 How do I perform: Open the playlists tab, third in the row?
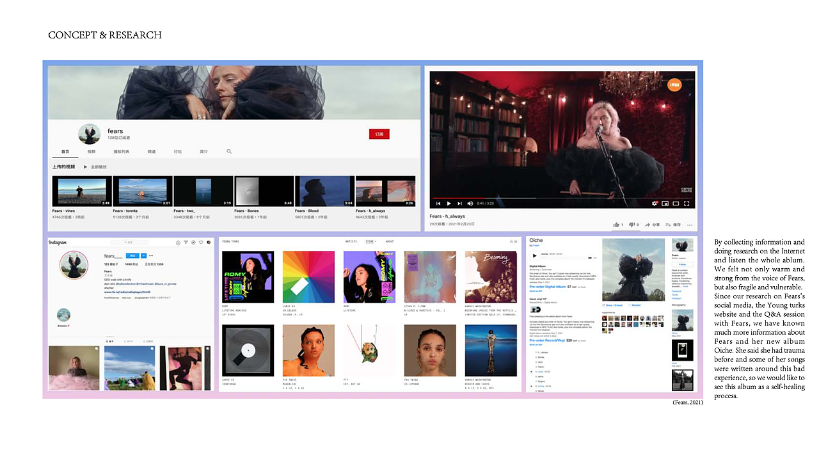point(122,152)
